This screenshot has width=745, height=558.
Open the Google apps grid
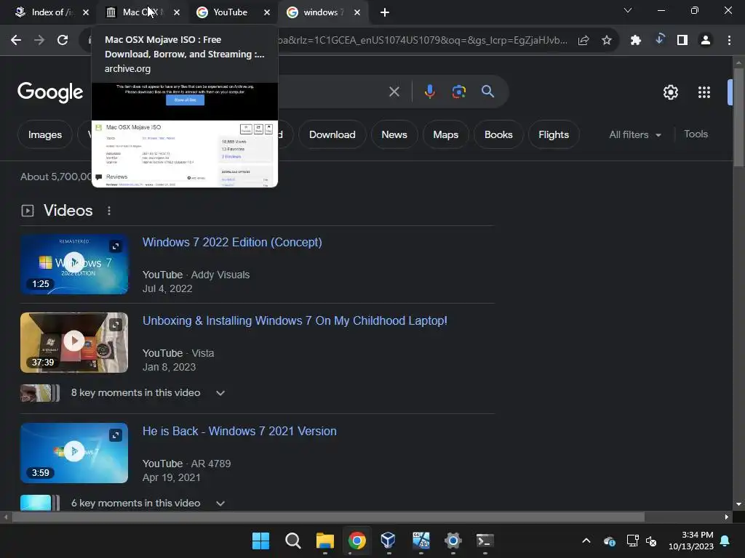tap(704, 92)
